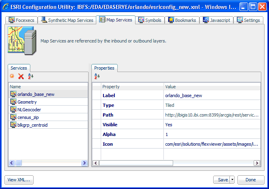Close the ESRI Configuration Utility window
This screenshot has height=189, width=269.
click(x=262, y=7)
